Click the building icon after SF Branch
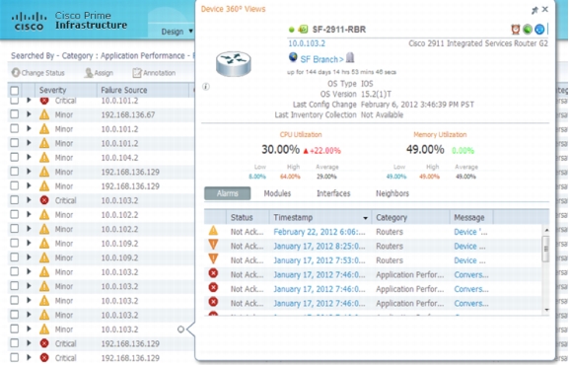 pyautogui.click(x=350, y=57)
